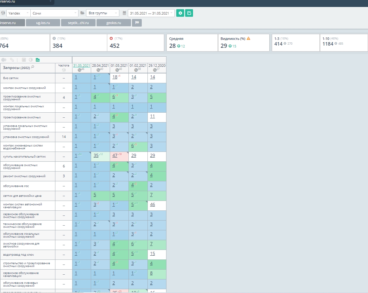Switch to the inservo.ru tab
This screenshot has width=368, height=293.
coord(12,23)
